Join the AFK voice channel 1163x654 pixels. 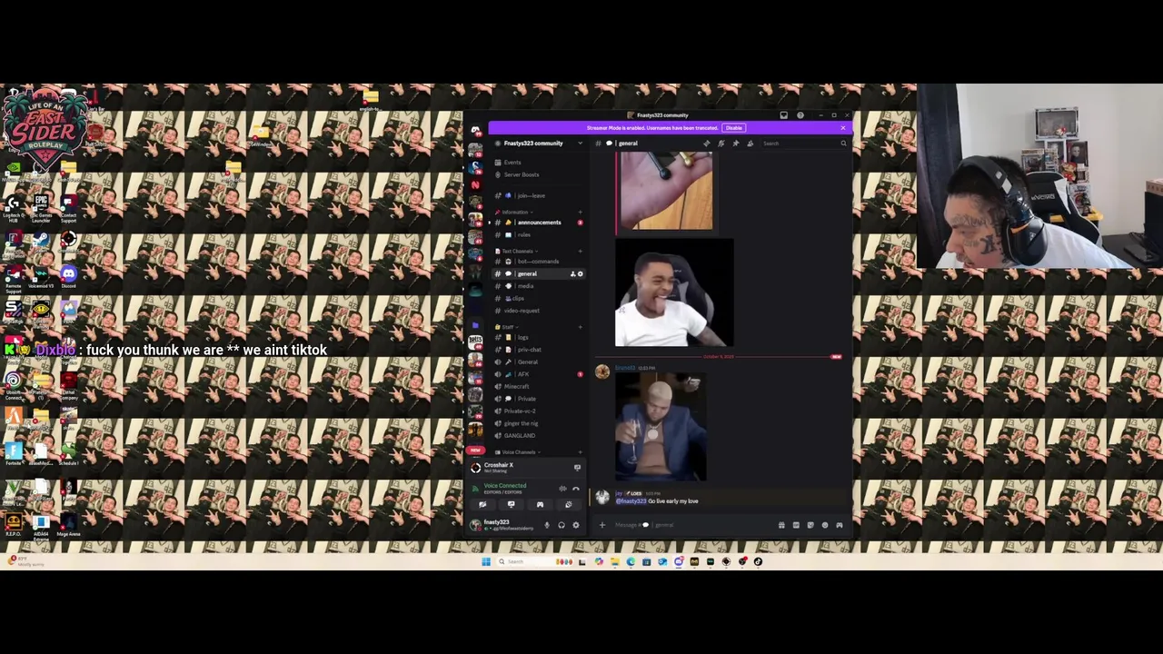click(523, 374)
